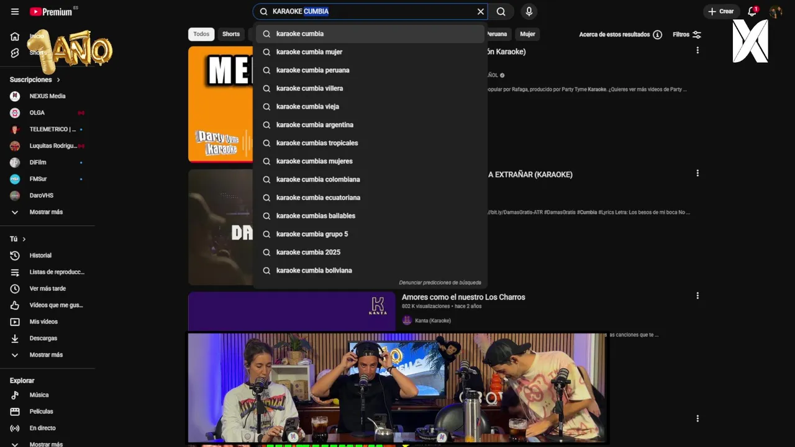Open the notifications bell
This screenshot has height=447, width=795.
pyautogui.click(x=752, y=11)
